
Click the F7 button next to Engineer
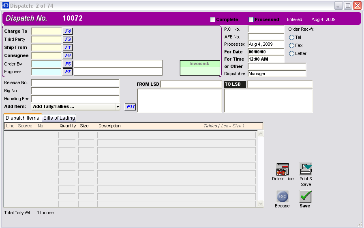click(x=68, y=72)
